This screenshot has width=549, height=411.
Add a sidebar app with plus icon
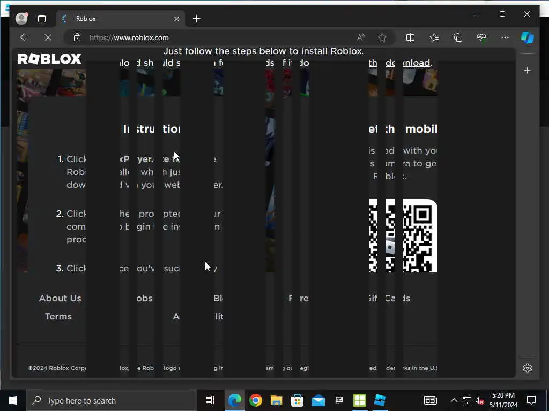528,71
